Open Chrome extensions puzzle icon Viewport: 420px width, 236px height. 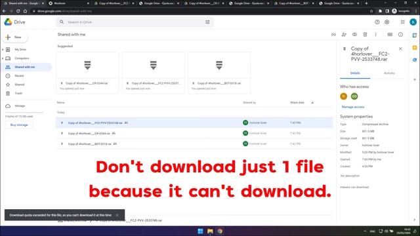(380, 11)
